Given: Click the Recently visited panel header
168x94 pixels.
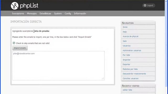Looking at the screenshot, I should pyautogui.click(x=138, y=86).
